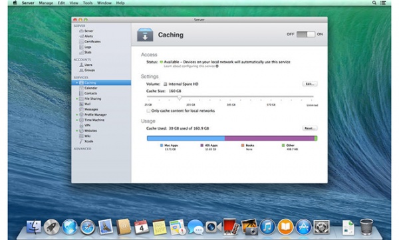Open the Time Machine service
Image resolution: width=399 pixels, height=240 pixels.
click(x=94, y=120)
